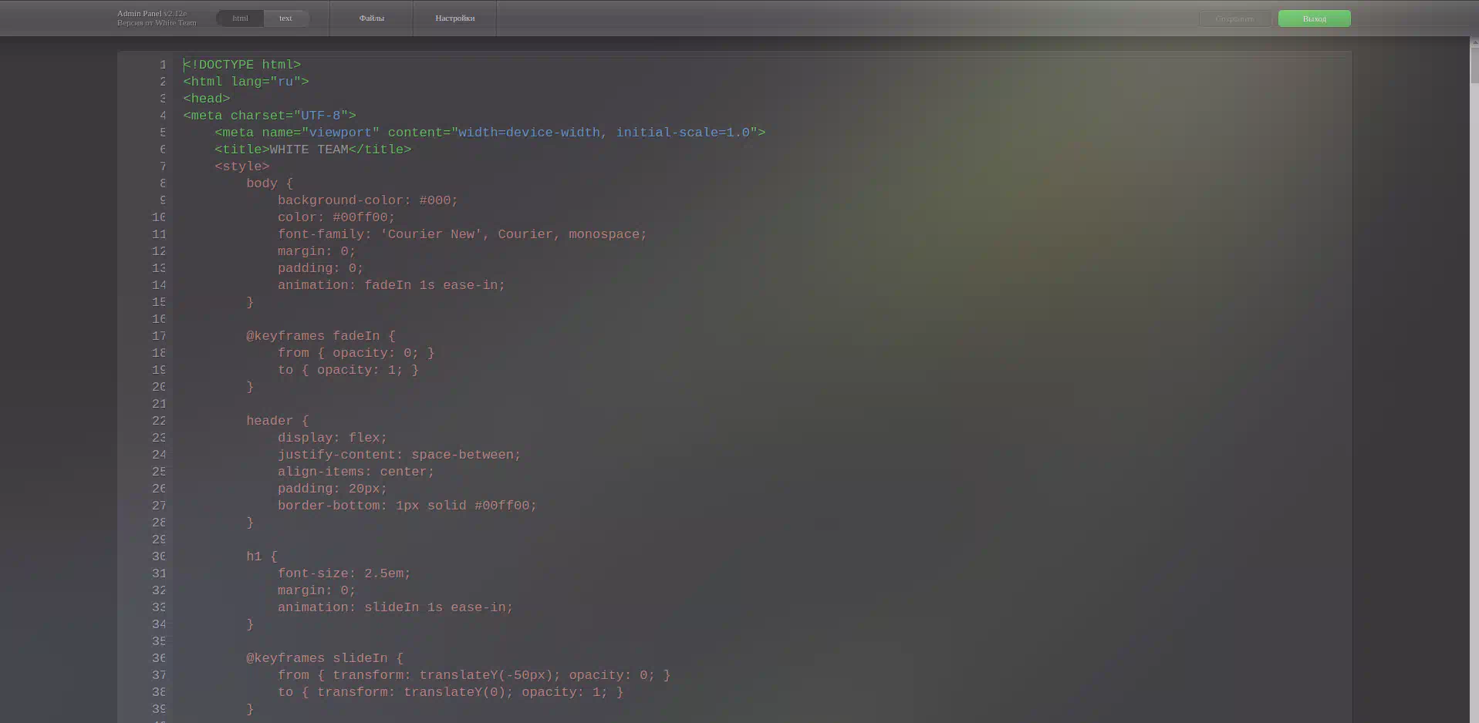Click line number 30 in gutter
Screen dimensions: 1479x723
(x=159, y=557)
